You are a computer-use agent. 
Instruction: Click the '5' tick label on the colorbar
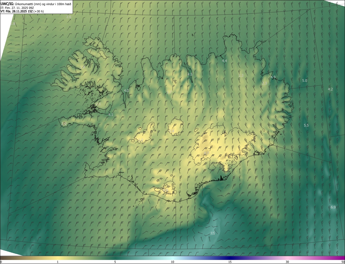pyautogui.click(x=115, y=262)
